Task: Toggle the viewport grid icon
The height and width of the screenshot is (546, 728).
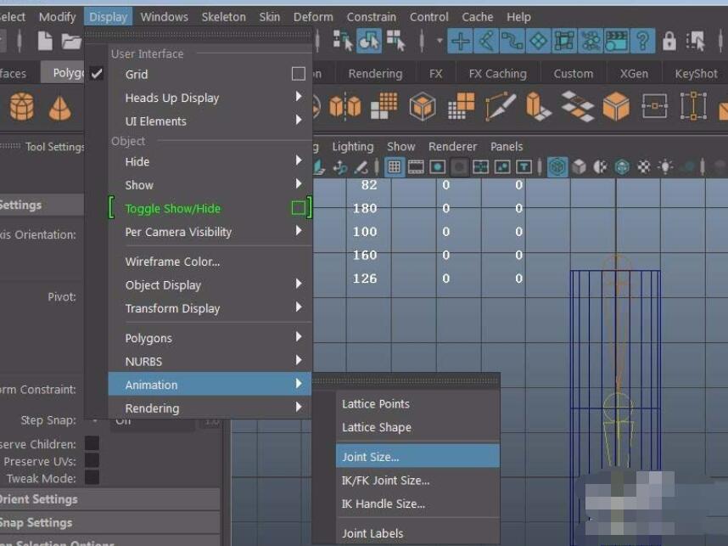Action: 395,167
